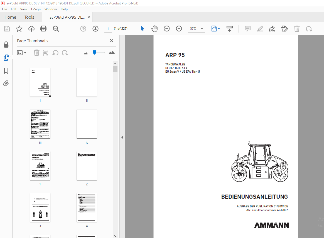This screenshot has height=238, width=324.
Task: Select page 1 thumbnail
Action: pyautogui.click(x=40, y=166)
